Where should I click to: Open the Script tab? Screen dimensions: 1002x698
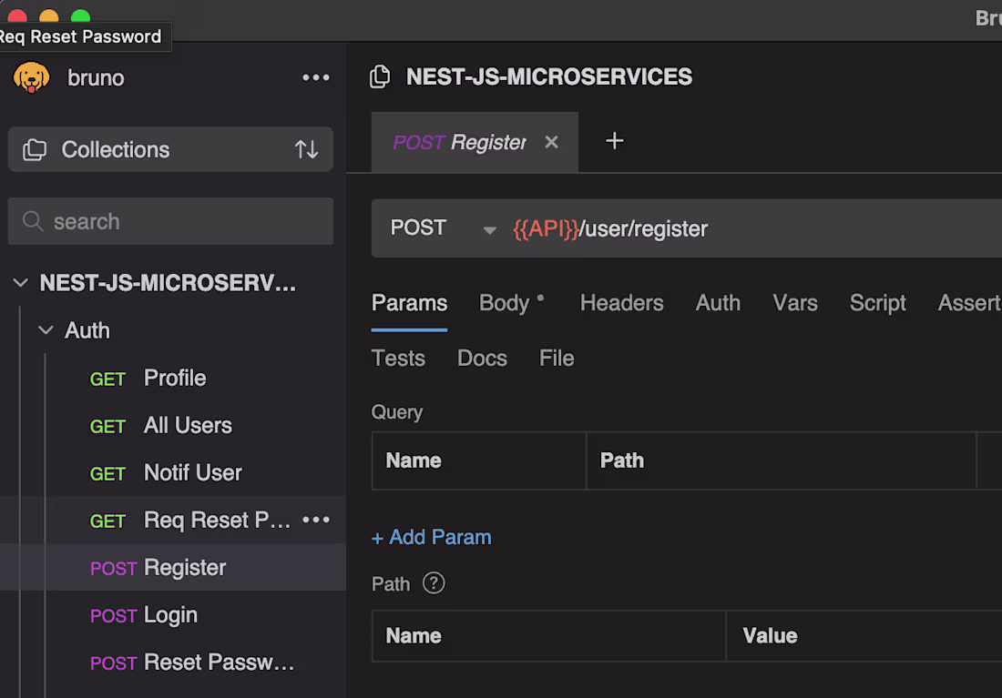point(877,303)
